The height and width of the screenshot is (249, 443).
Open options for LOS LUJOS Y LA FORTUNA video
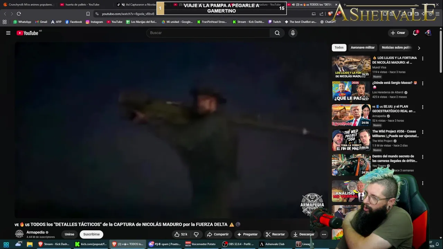pos(423,58)
